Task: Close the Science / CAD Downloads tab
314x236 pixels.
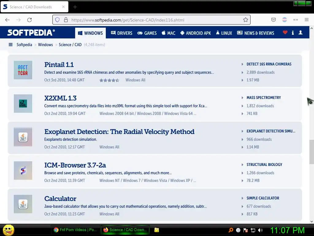Action: 63,7
